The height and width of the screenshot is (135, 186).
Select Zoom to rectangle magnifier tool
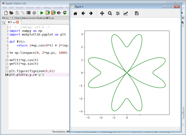point(110,13)
